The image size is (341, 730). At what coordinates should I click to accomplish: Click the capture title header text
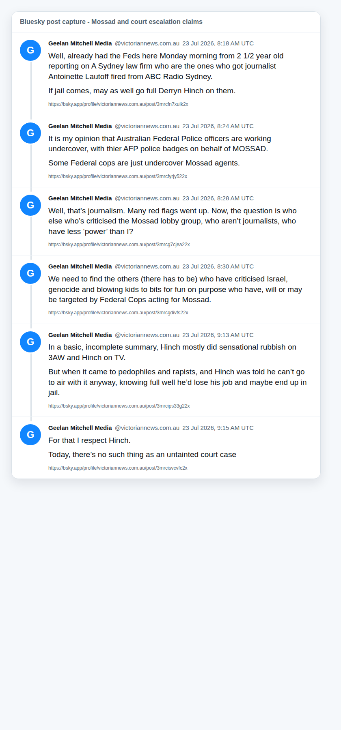[111, 22]
